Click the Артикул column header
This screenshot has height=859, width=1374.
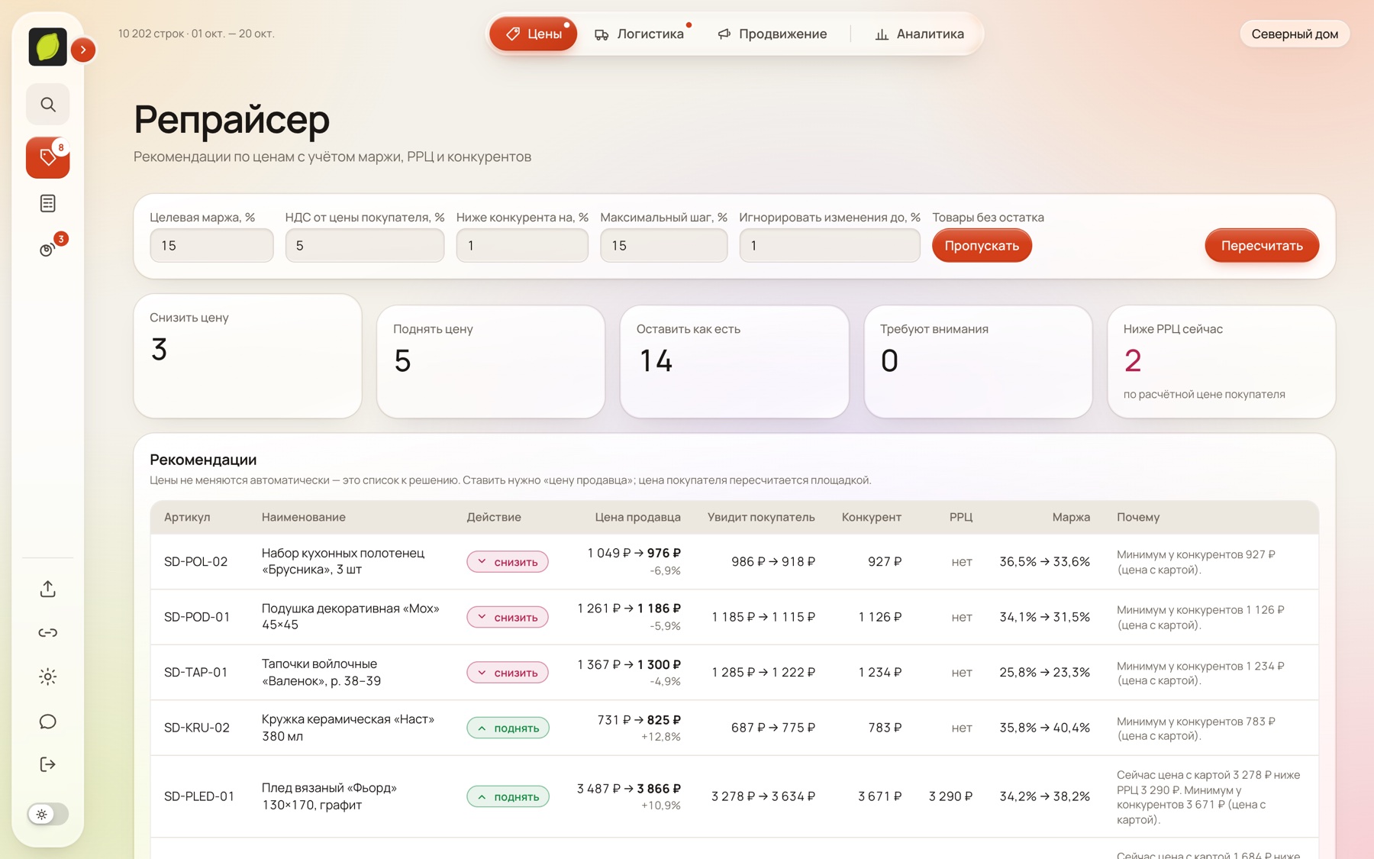(187, 517)
